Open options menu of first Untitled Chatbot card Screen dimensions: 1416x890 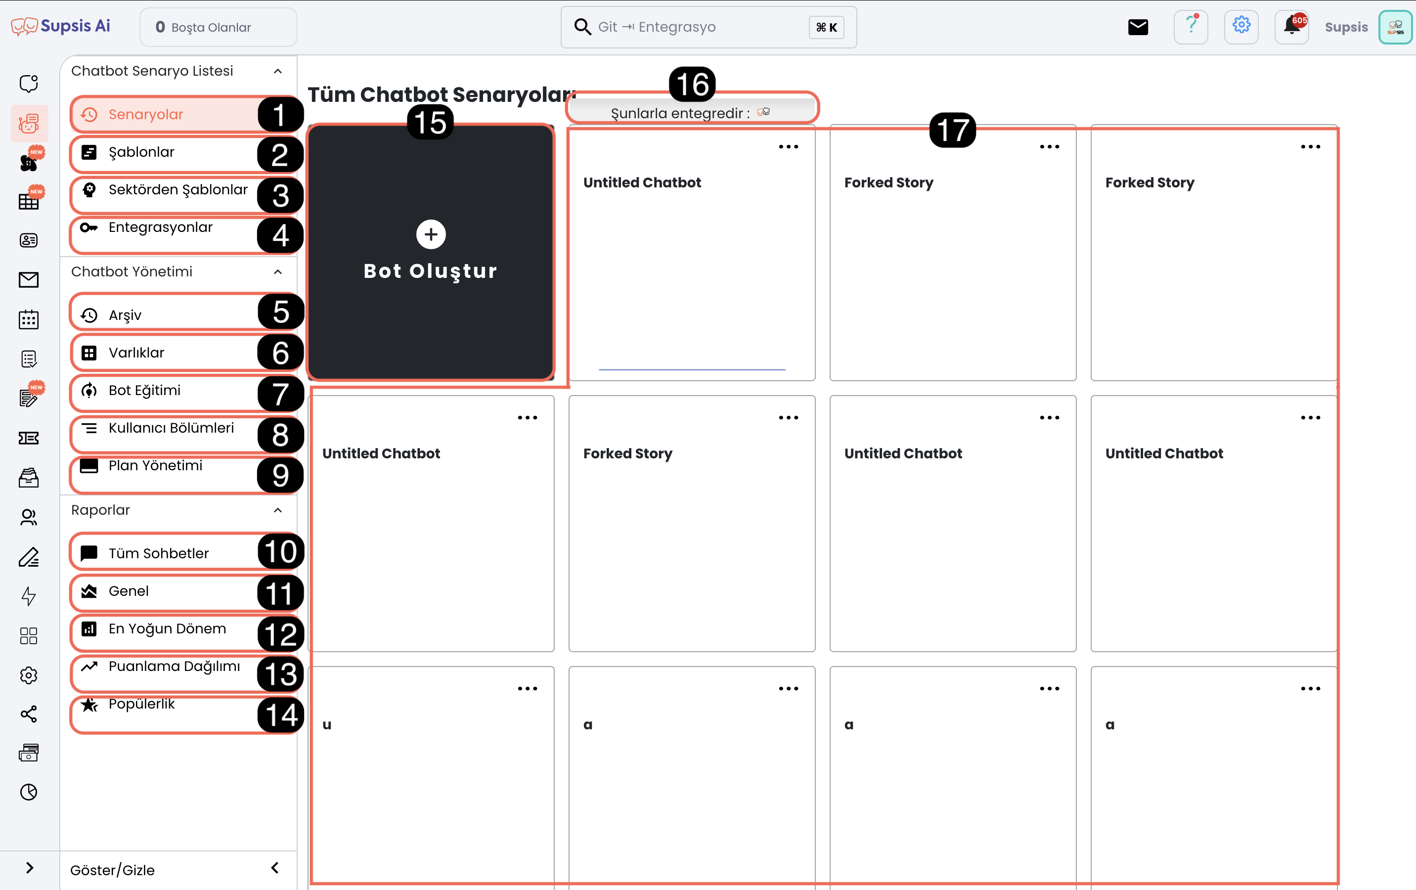(x=789, y=147)
